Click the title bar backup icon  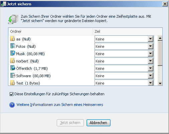(3, 4)
